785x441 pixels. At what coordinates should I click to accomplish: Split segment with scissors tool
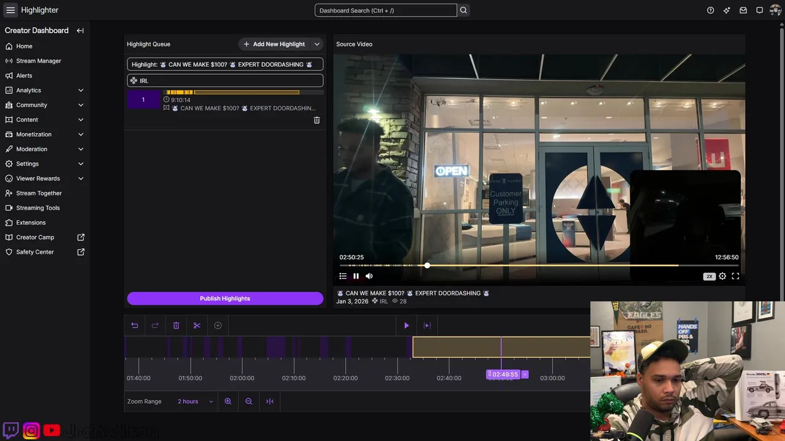tap(197, 325)
